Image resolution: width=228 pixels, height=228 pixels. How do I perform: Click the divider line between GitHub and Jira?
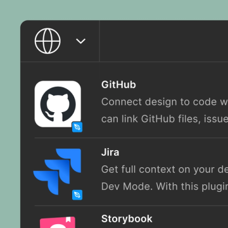point(131,137)
